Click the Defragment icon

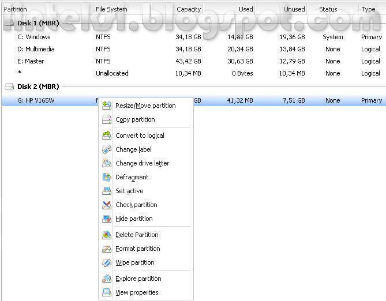point(107,177)
